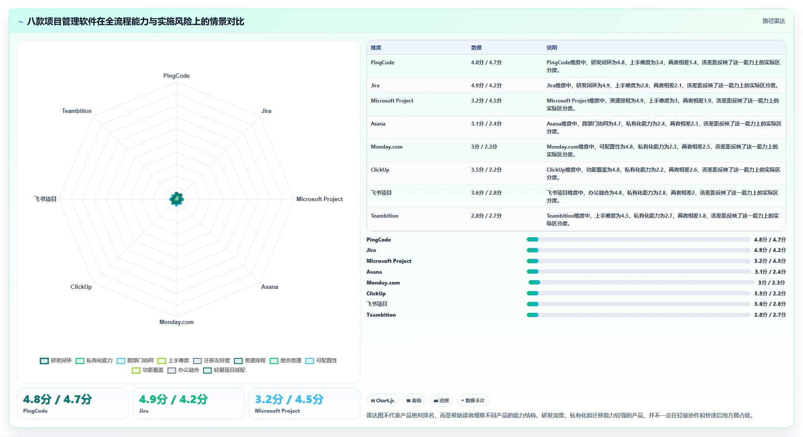Image resolution: width=803 pixels, height=437 pixels.
Task: Select the Microsoft Project table cell
Action: point(392,101)
